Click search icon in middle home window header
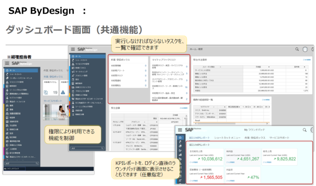Image resolution: width=316 pixels, height=186 pixels. [x=297, y=49]
